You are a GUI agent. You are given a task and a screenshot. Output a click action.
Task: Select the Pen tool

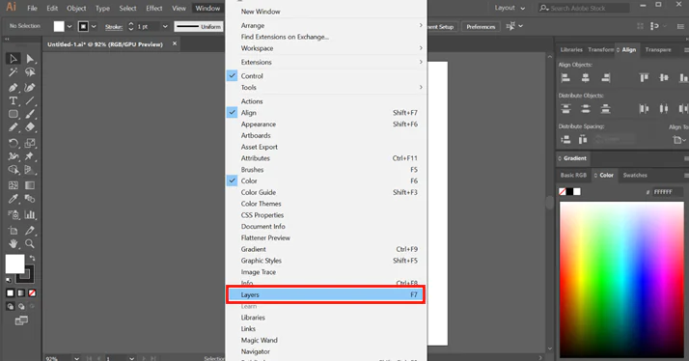pos(14,88)
